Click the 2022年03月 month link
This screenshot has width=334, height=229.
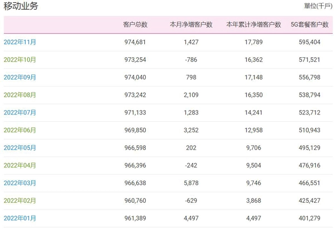click(20, 183)
